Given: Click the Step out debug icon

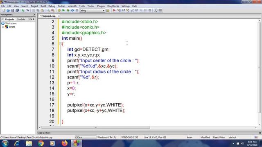Looking at the screenshot, I should click(x=132, y=10).
